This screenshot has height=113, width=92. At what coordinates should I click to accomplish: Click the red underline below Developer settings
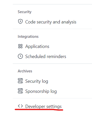click(39, 110)
